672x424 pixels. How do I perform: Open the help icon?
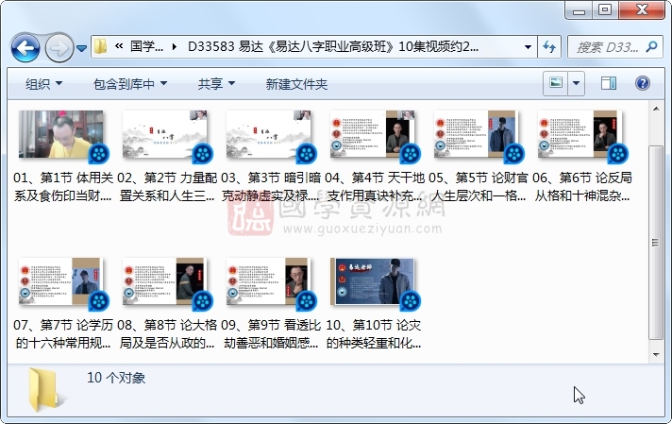tap(643, 83)
